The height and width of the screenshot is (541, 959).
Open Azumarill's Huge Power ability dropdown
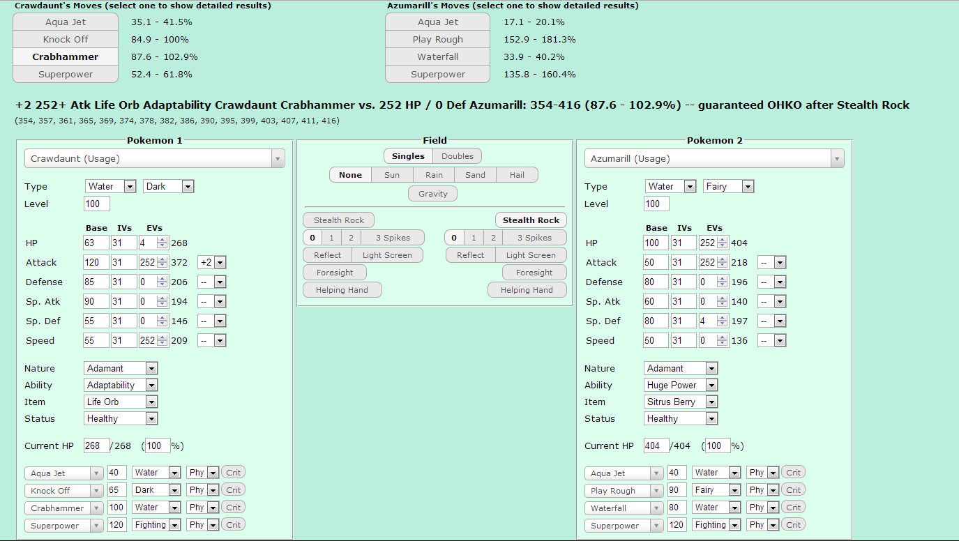(x=681, y=385)
